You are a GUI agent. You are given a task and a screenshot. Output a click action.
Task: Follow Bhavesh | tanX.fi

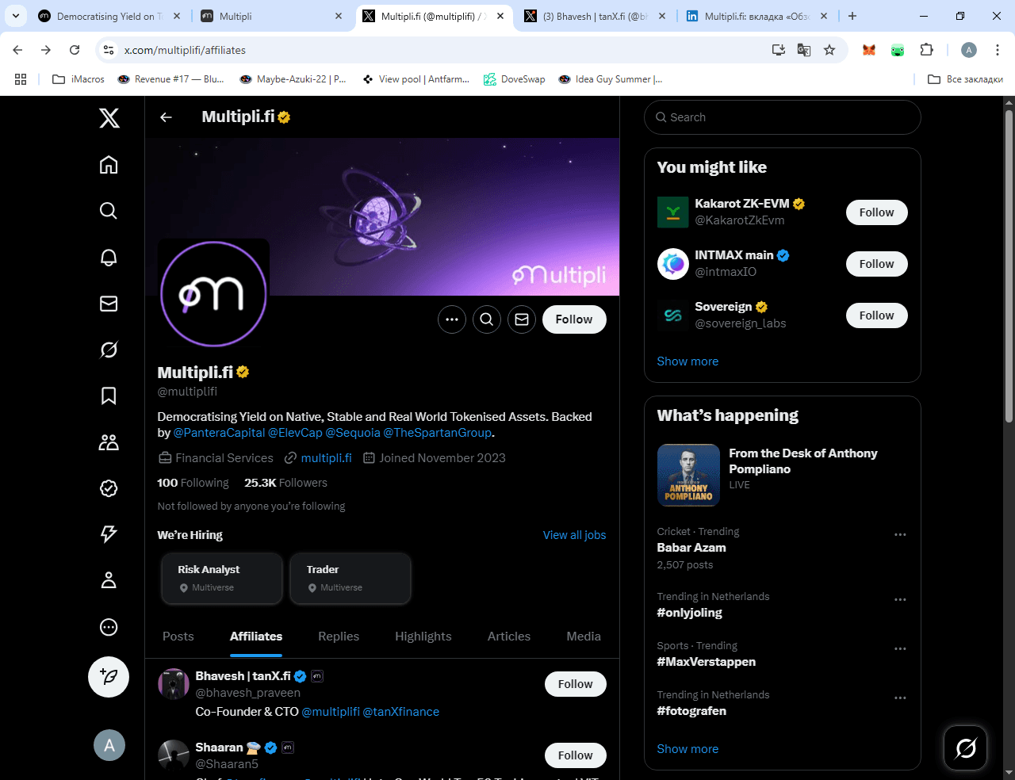pos(576,684)
